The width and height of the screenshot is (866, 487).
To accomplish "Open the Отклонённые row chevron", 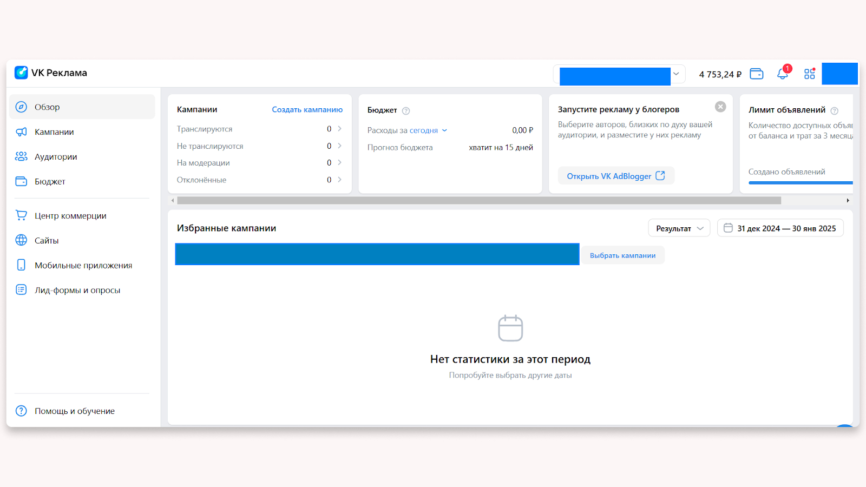I will (339, 180).
